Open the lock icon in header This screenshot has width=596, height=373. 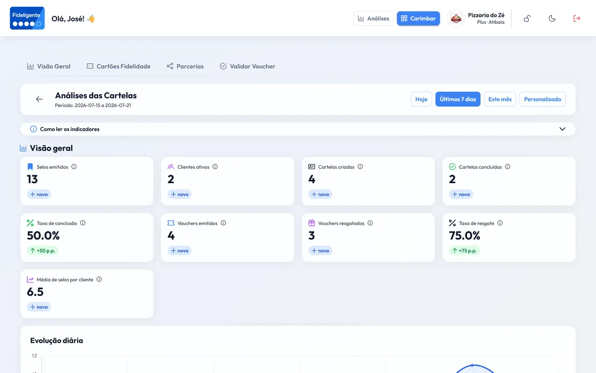tap(527, 18)
